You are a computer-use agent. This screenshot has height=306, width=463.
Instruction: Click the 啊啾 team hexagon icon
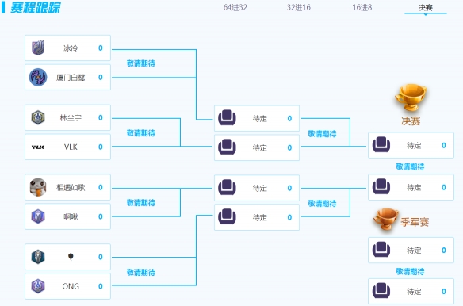coord(38,216)
